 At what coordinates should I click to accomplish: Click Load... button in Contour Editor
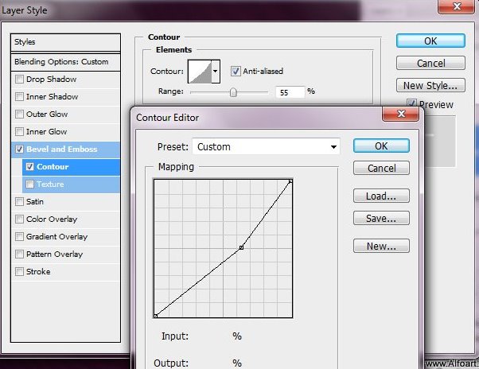click(381, 196)
